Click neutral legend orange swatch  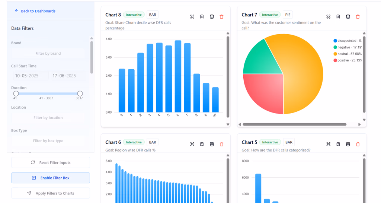click(x=335, y=54)
